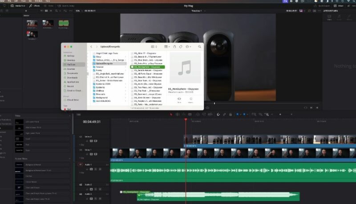This screenshot has height=204, width=356.
Task: Open the Effects panel button
Action: (x=34, y=6)
